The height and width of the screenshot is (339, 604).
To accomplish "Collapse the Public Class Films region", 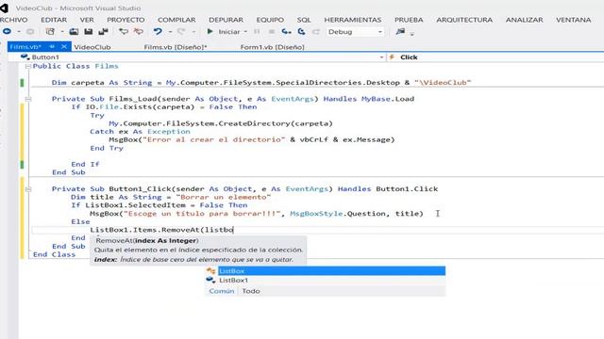I will (x=27, y=66).
